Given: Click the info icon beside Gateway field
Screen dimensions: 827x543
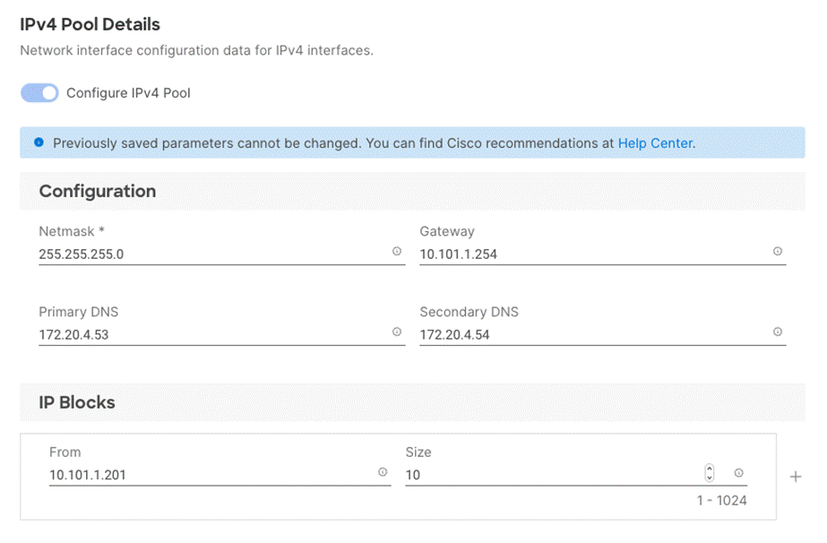Looking at the screenshot, I should pos(778,252).
